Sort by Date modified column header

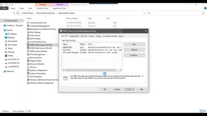click(72, 18)
